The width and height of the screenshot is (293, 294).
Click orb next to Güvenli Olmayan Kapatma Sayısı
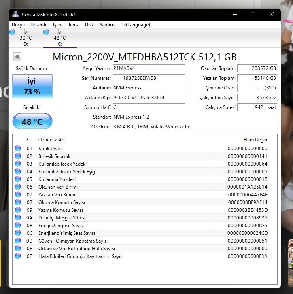[18, 241]
